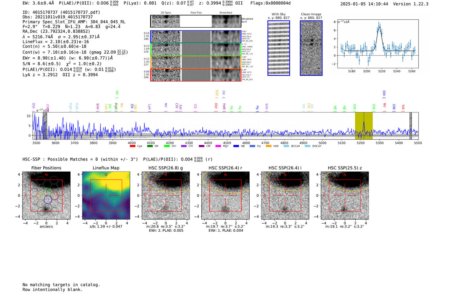Click the λ = 5216.74Å line
Image resolution: width=451 pixels, height=307 pixels.
pyautogui.click(x=61, y=37)
